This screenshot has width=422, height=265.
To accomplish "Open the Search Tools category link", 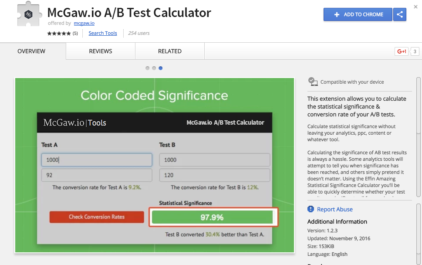I will coord(103,33).
